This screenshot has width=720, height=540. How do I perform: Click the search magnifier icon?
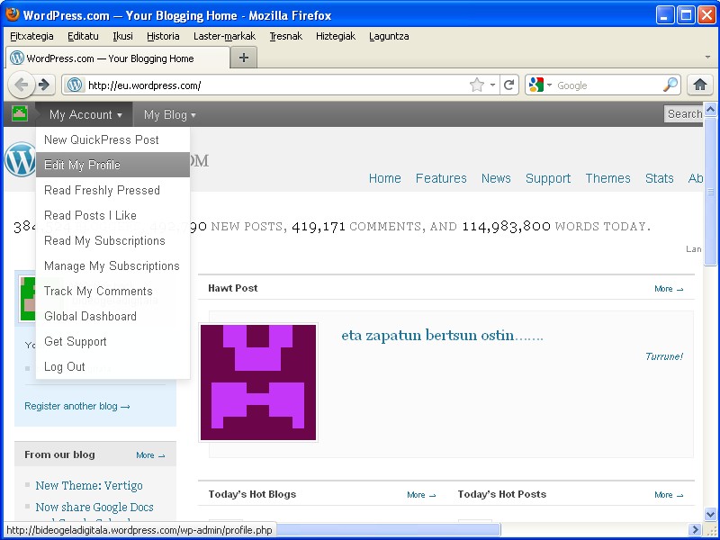pyautogui.click(x=670, y=85)
